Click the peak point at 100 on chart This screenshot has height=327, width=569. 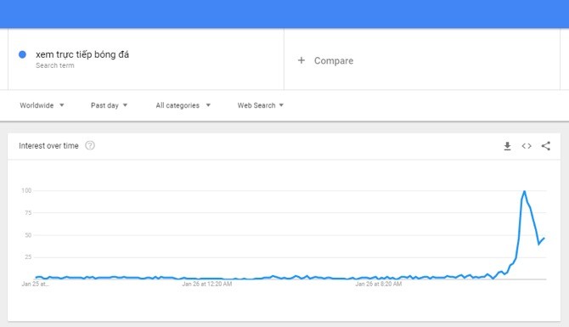point(524,191)
